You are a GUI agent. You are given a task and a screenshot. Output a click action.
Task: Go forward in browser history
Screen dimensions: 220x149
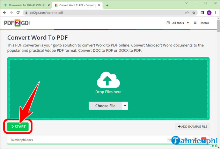(12, 13)
